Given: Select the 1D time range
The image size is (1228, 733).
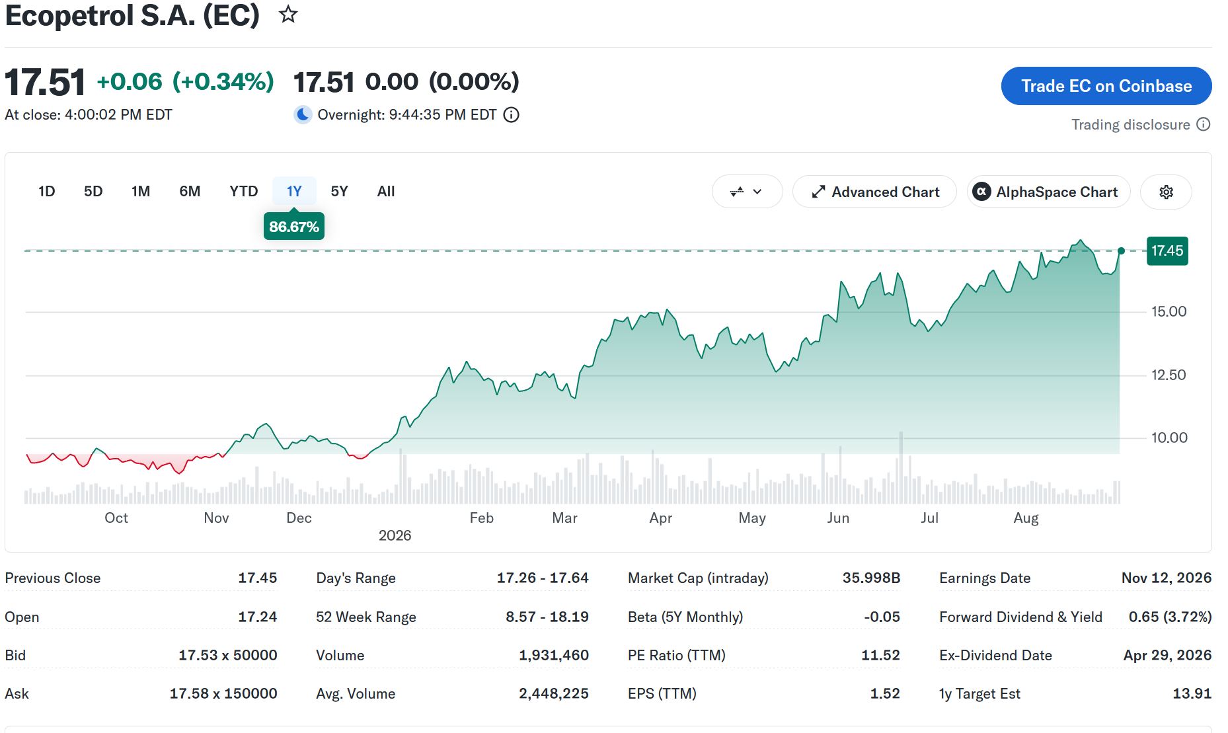Looking at the screenshot, I should pos(46,191).
